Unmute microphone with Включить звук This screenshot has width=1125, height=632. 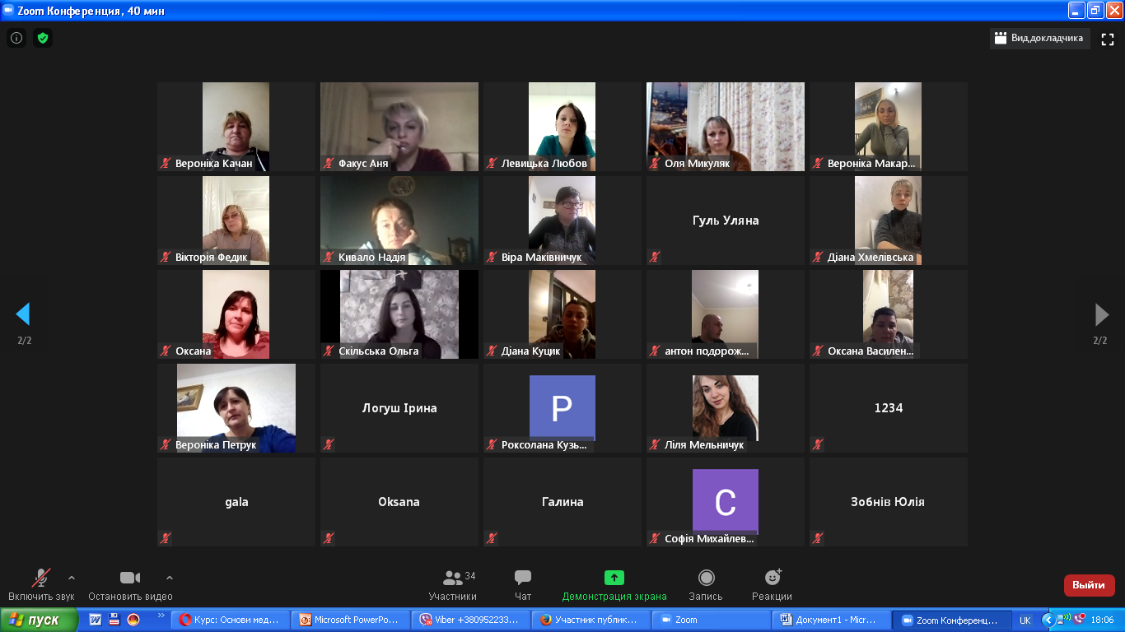pyautogui.click(x=40, y=584)
